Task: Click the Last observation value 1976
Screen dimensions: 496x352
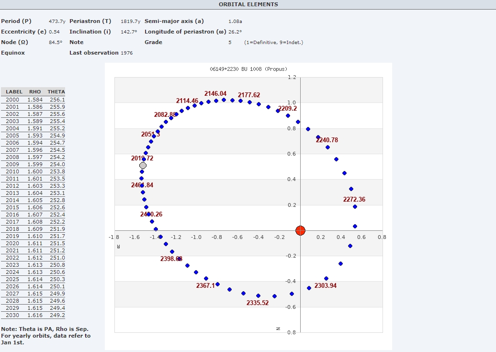Action: [126, 53]
